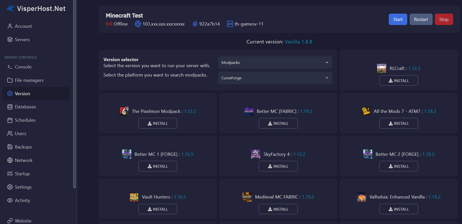Click the Databases cylinder icon
Viewport: 462px width, 224px height.
point(10,107)
